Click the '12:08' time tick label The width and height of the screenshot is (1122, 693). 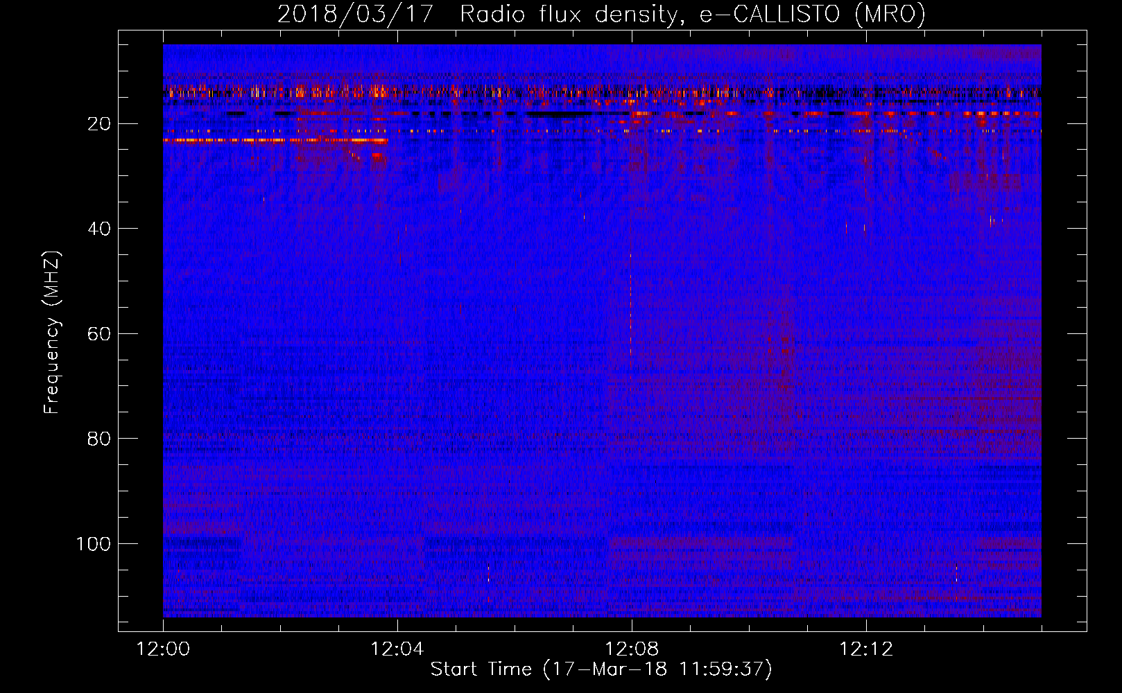coord(632,649)
